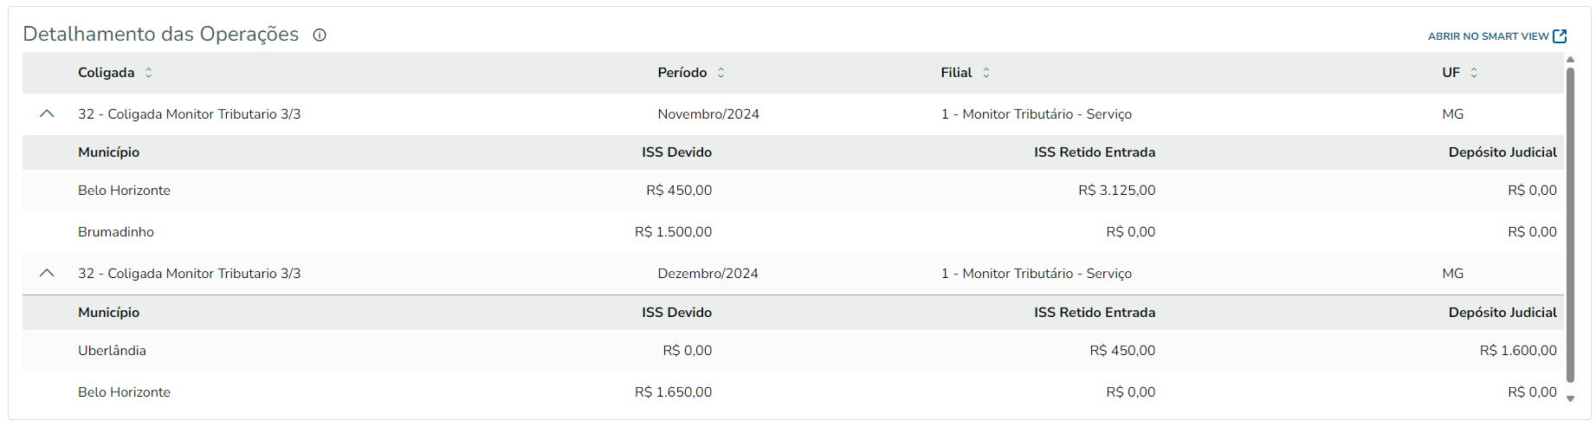Sort by the UF column arrows
Screen dimensions: 1596x427
tap(1474, 73)
